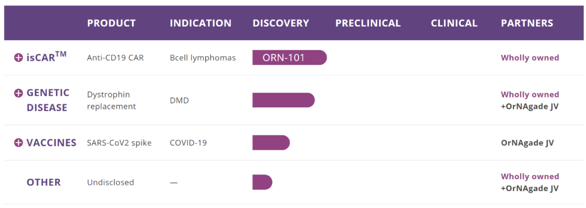This screenshot has height=208, width=586.
Task: Click OrNAgade JV in Vaccines row
Action: (x=527, y=143)
